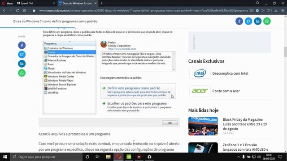
Task: Open ZenFone 7 e 7 Pro article
Action: click(245, 147)
